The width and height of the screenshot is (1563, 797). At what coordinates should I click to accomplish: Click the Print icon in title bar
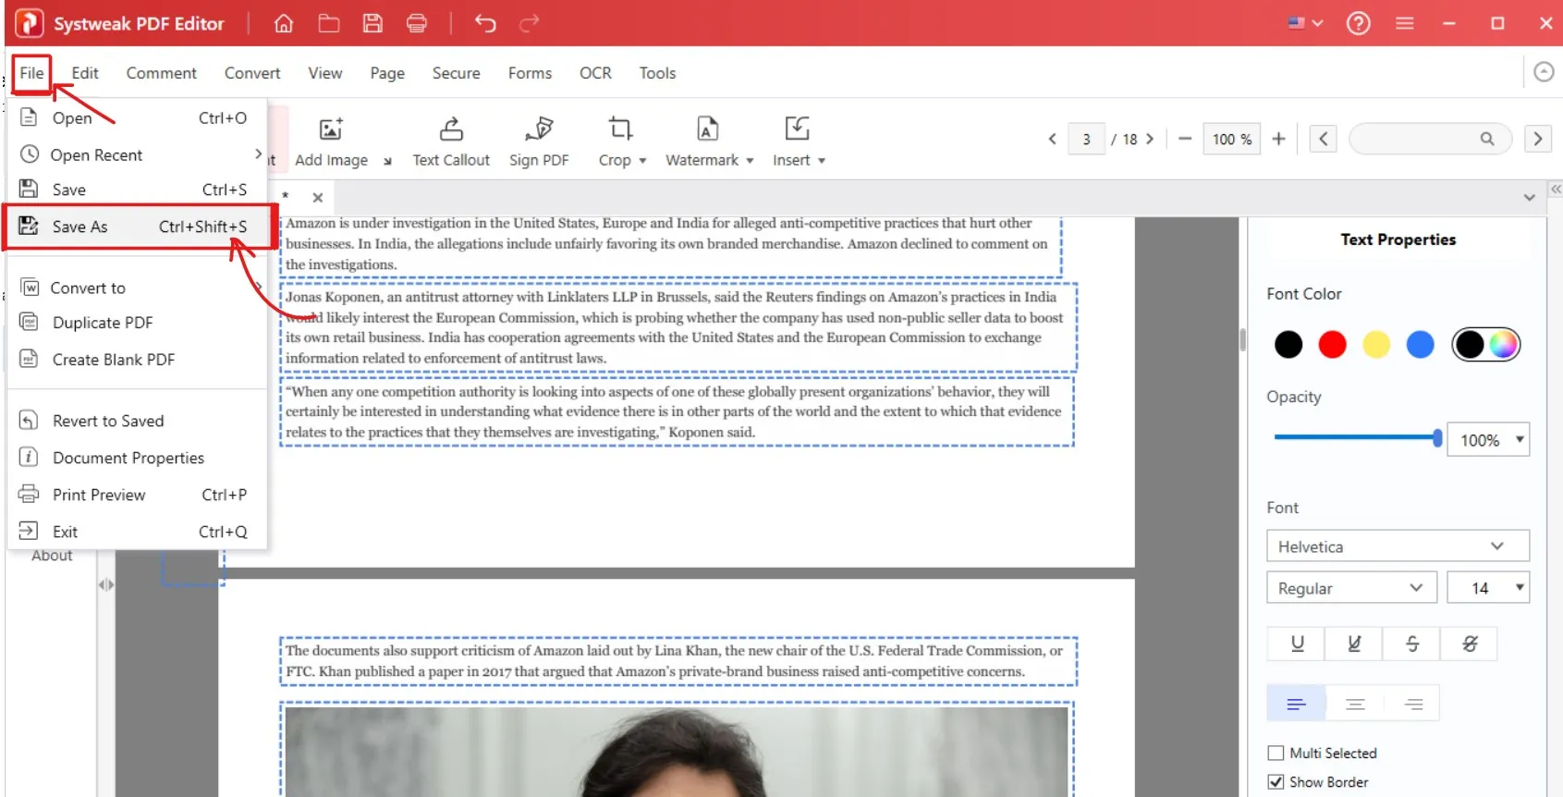point(417,24)
